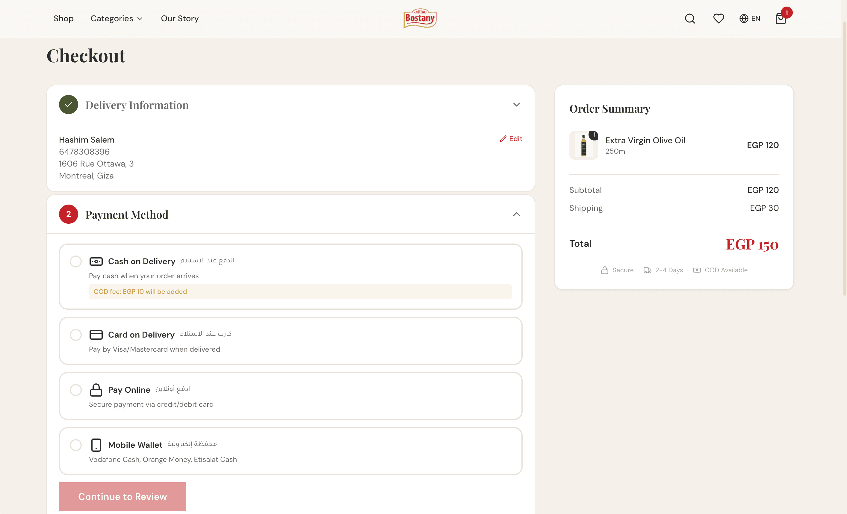
Task: Click the green checkmark delivery step icon
Action: pyautogui.click(x=68, y=105)
